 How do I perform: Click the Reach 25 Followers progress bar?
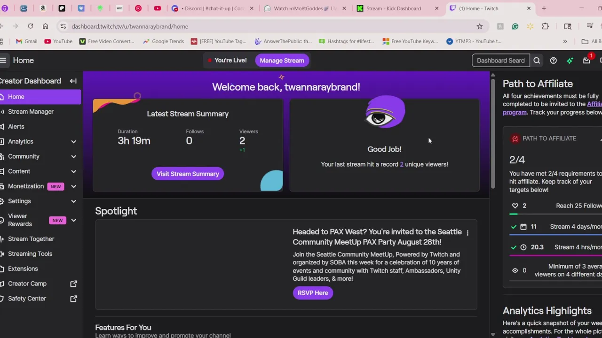point(555,214)
